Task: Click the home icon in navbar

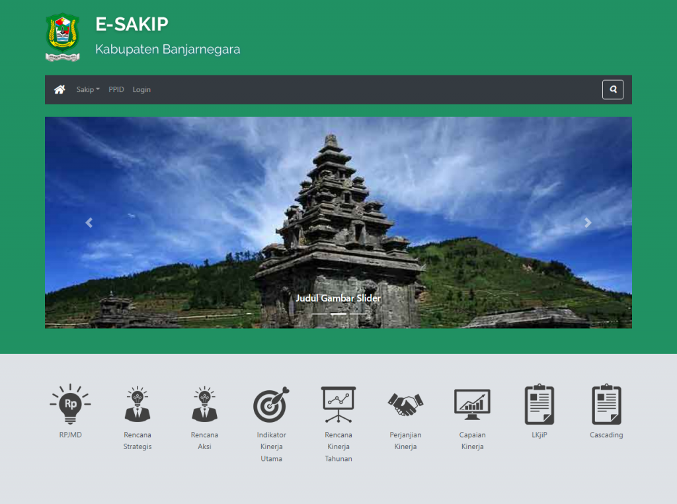Action: (60, 89)
